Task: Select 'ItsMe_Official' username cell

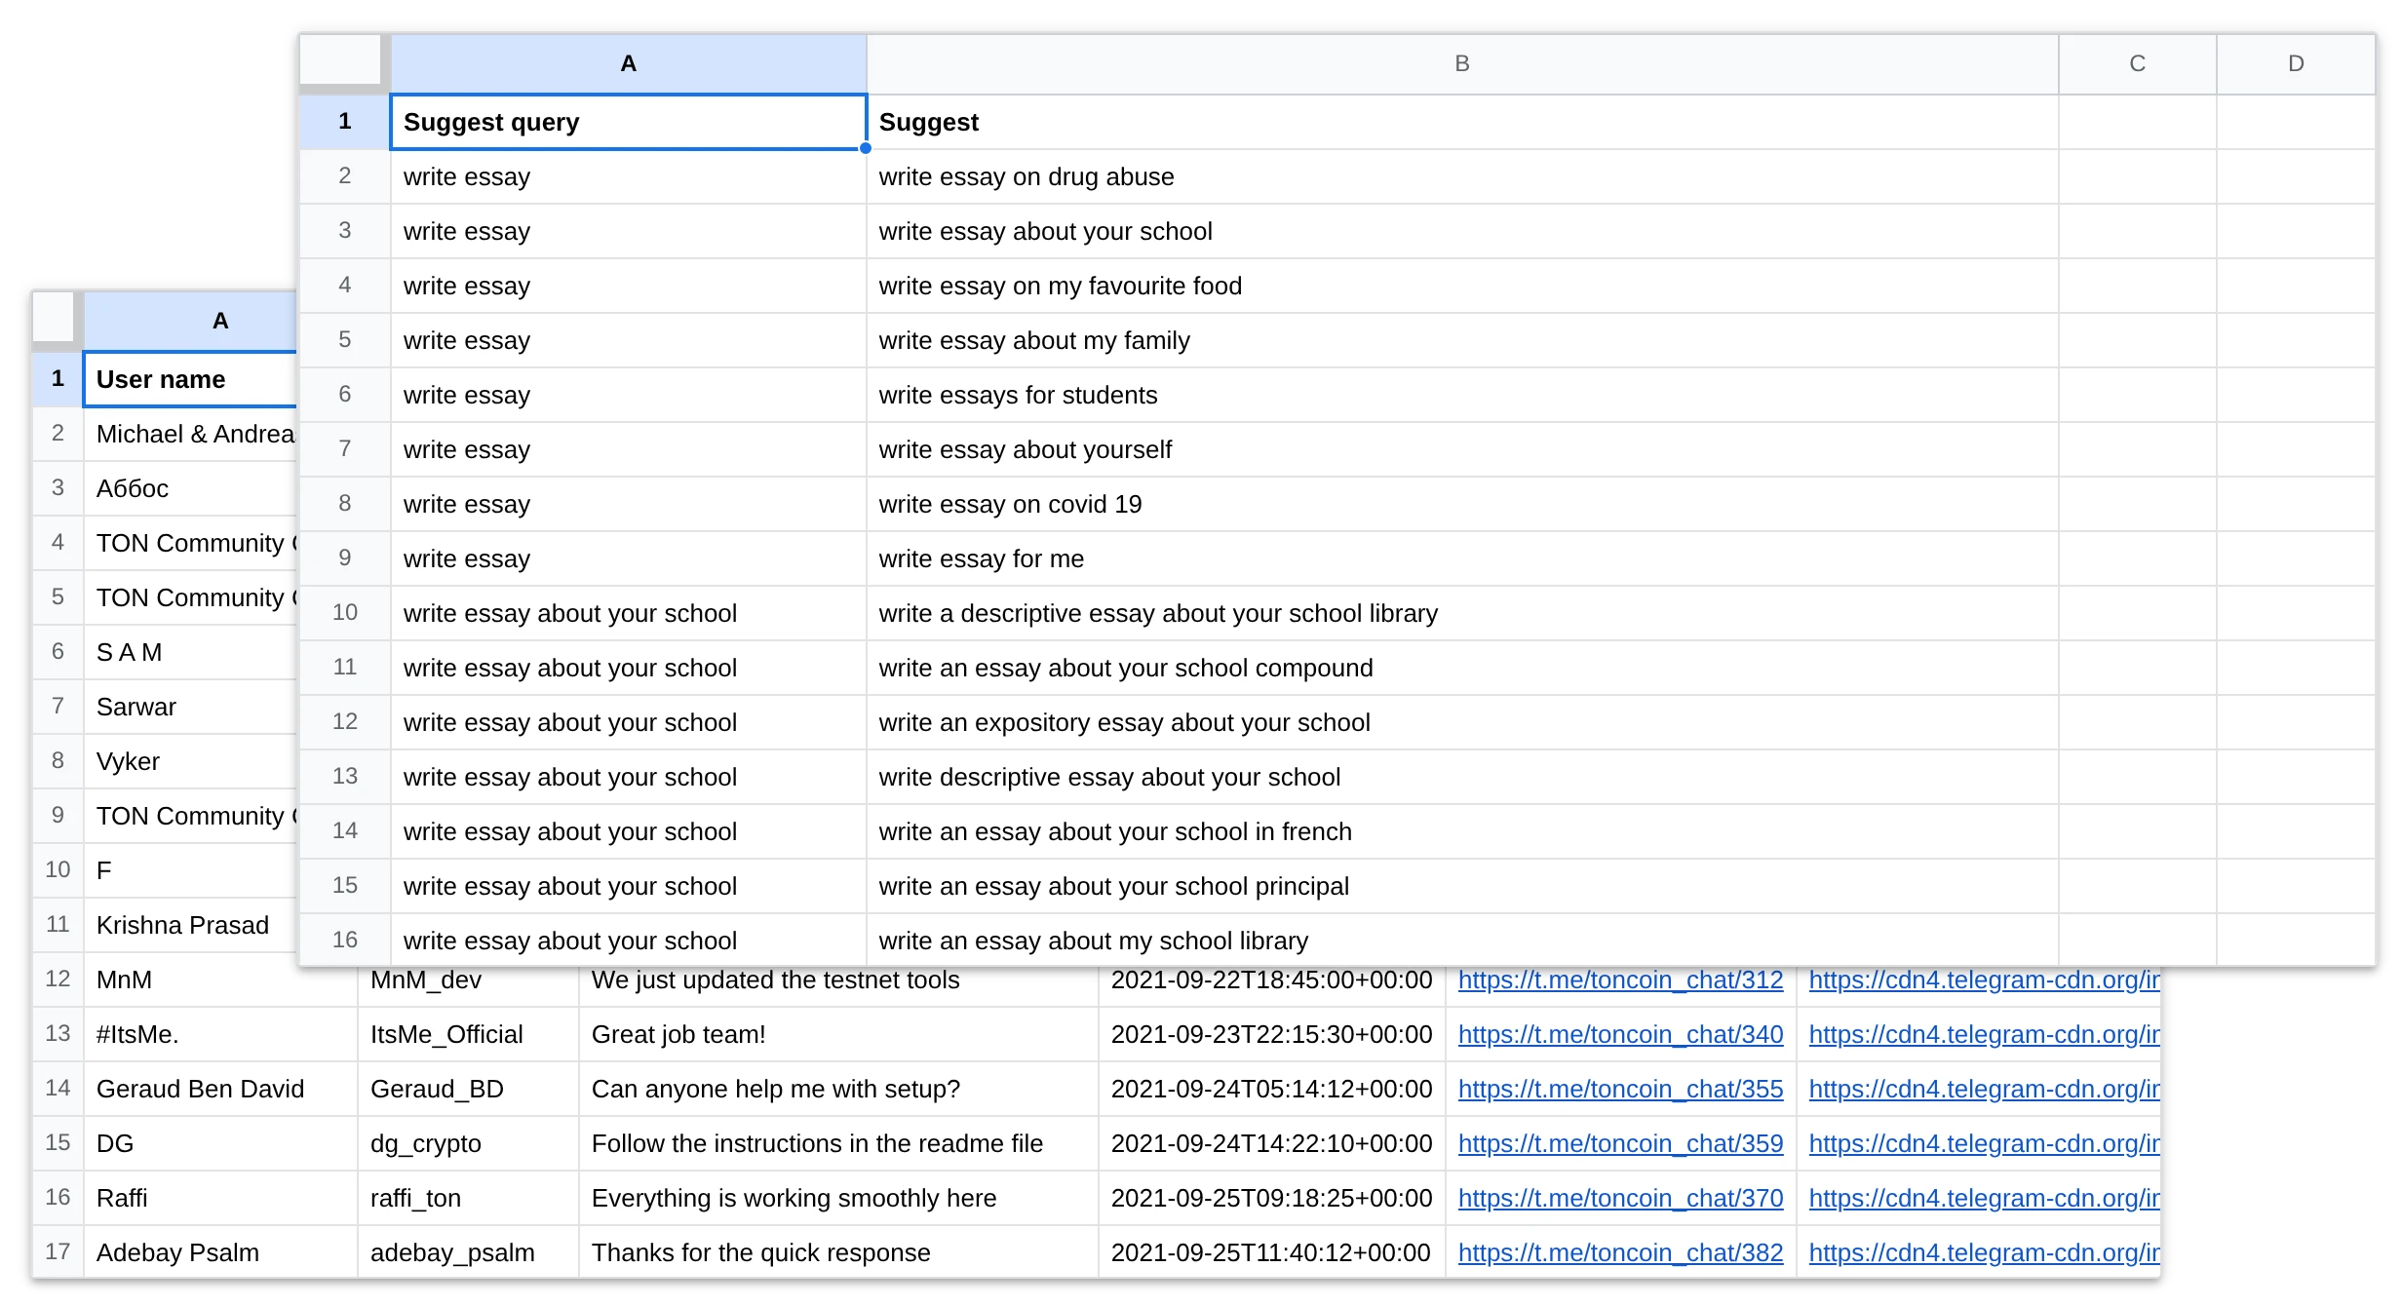Action: tap(468, 1034)
